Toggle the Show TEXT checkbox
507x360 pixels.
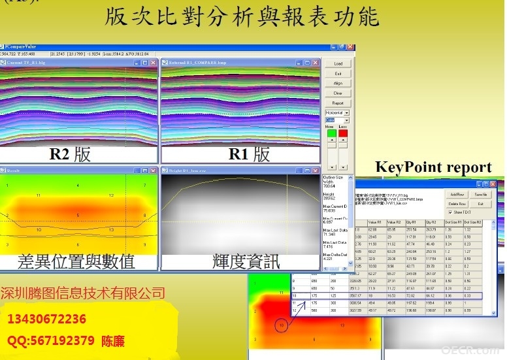(x=450, y=212)
